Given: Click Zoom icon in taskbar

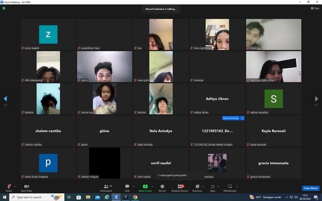Looking at the screenshot, I should tap(116, 197).
